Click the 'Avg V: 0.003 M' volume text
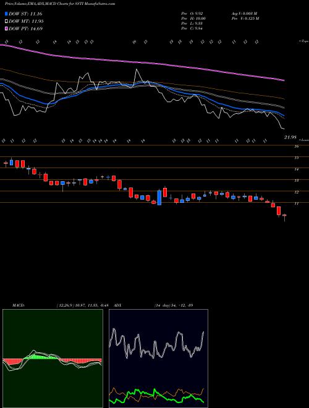 [x=244, y=14]
